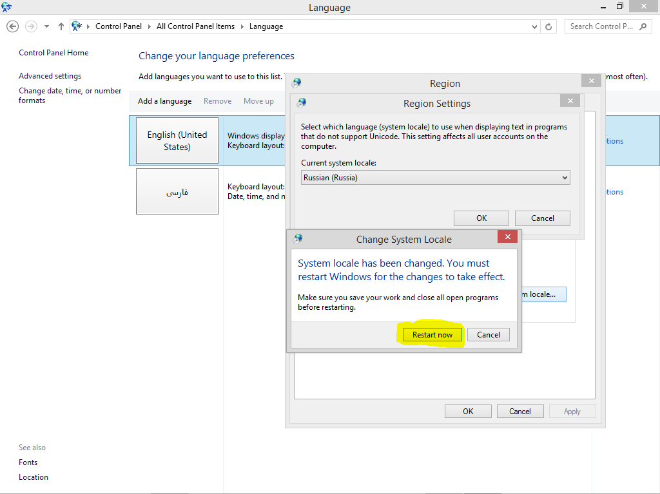Go to Control Panel Home
The width and height of the screenshot is (660, 494).
click(53, 53)
